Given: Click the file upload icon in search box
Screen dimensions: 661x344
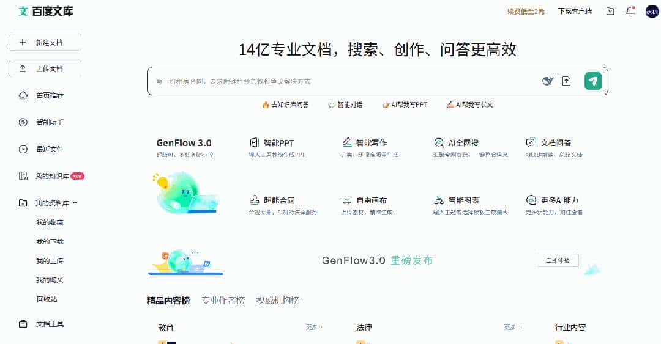Looking at the screenshot, I should tap(566, 81).
